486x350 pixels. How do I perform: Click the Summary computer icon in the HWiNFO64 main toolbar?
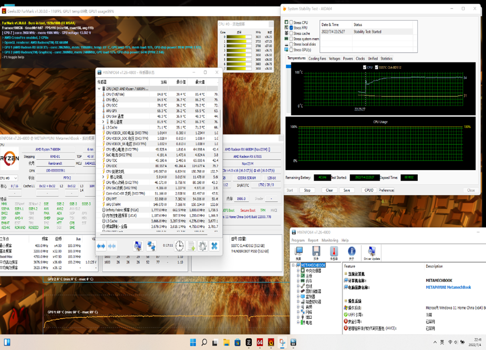point(299,253)
